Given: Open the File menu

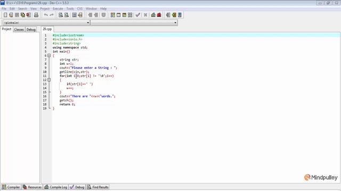Looking at the screenshot, I should click(4, 8).
